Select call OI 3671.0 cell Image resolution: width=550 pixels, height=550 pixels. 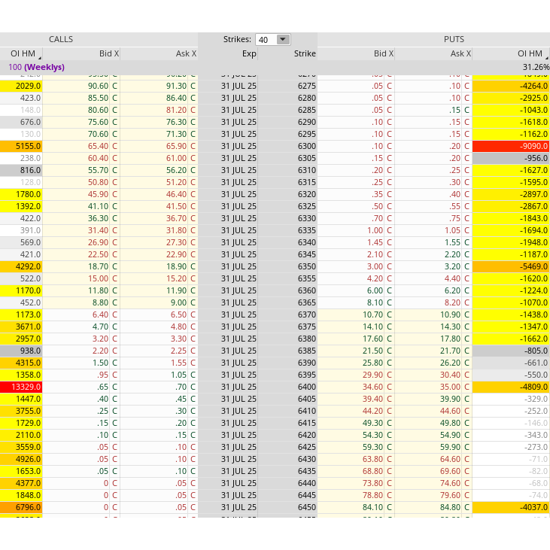(21, 327)
